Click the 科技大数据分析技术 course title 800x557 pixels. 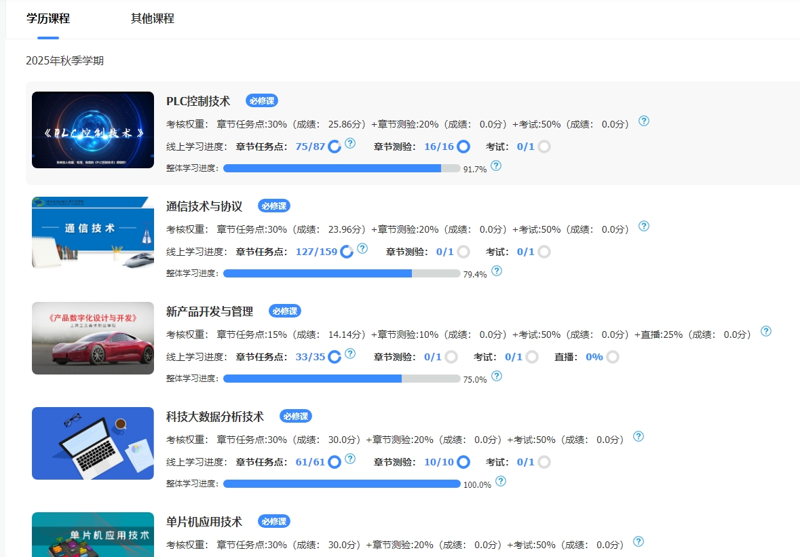click(x=215, y=416)
